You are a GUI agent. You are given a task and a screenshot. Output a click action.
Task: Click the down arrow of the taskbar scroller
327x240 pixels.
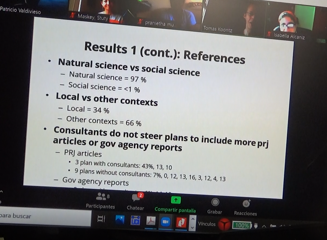pos(193,228)
